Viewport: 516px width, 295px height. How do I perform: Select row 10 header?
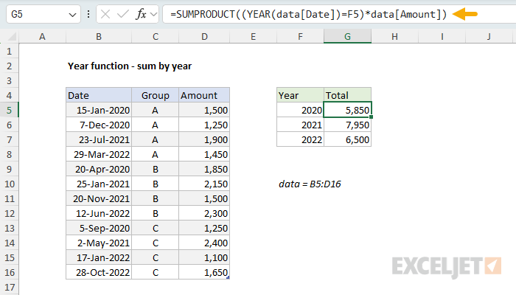(x=9, y=184)
